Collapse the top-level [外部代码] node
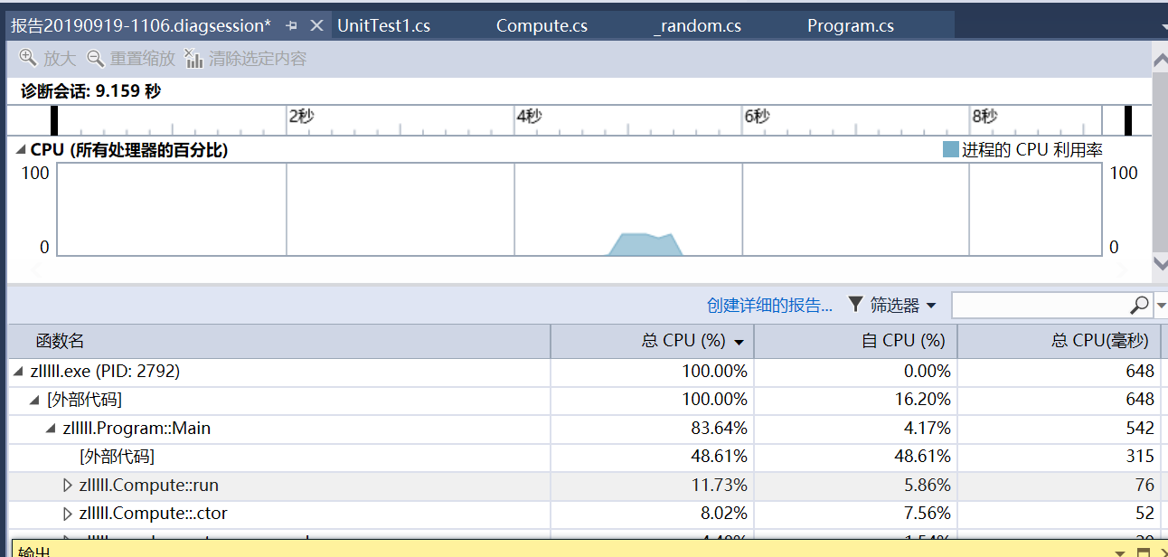The height and width of the screenshot is (557, 1168). pyautogui.click(x=35, y=400)
